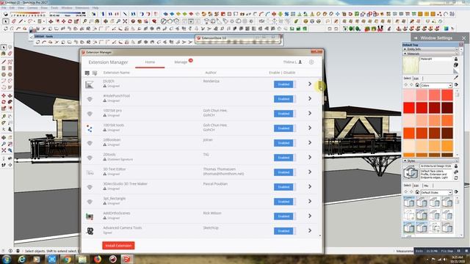Viewport: 470px width, 264px height.
Task: Open Default Styles dropdown in Styles panel
Action: point(436,192)
